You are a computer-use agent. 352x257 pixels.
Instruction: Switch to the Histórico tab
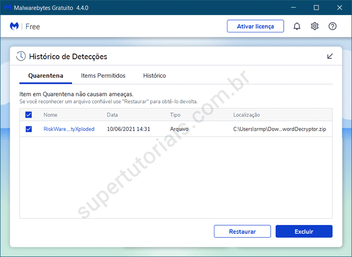(x=154, y=76)
